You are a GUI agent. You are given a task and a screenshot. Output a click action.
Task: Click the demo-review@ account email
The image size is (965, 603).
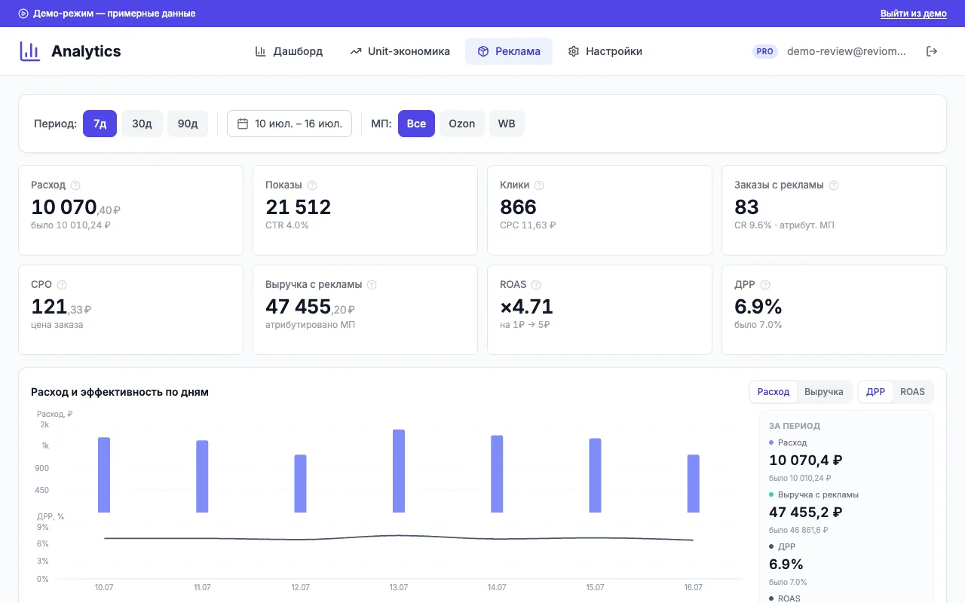[847, 51]
